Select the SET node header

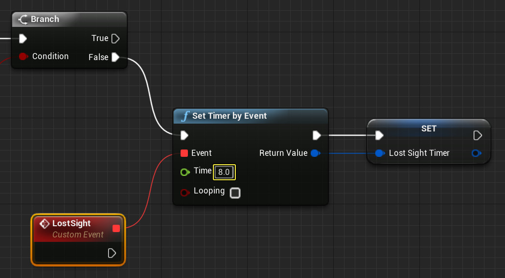coord(429,128)
